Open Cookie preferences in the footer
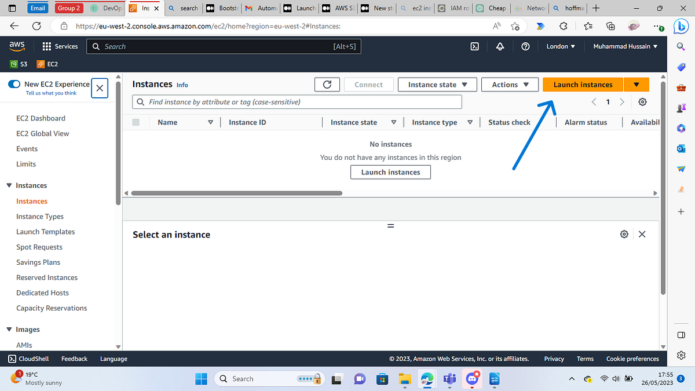This screenshot has height=391, width=695. 632,359
